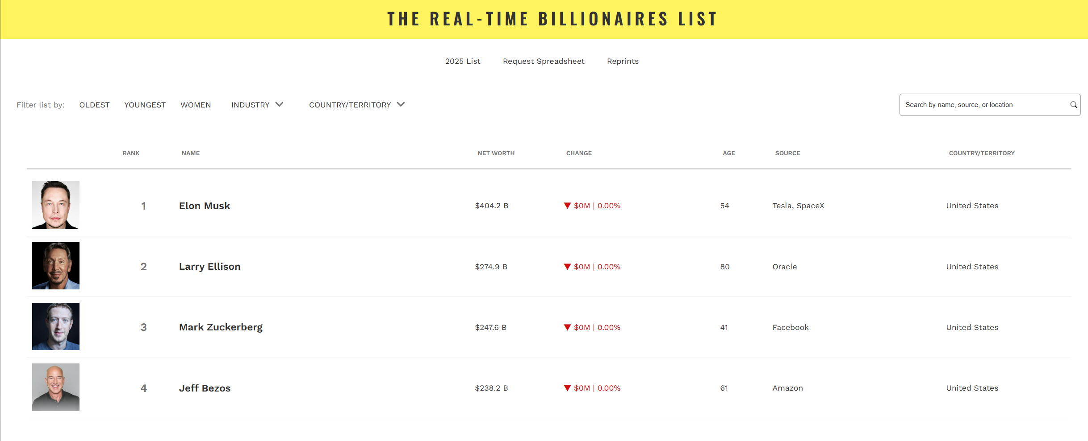Open Mark Zuckerberg's name link
The image size is (1088, 441).
click(221, 327)
